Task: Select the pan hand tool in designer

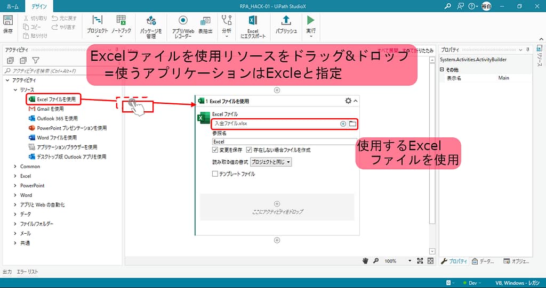Action: 366,261
